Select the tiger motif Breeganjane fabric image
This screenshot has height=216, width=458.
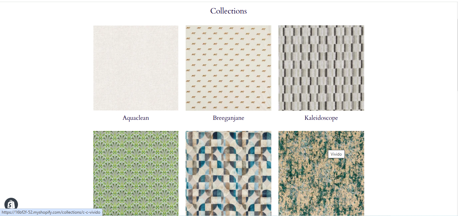tap(228, 68)
